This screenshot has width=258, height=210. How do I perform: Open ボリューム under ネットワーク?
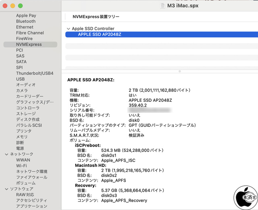click(26, 183)
